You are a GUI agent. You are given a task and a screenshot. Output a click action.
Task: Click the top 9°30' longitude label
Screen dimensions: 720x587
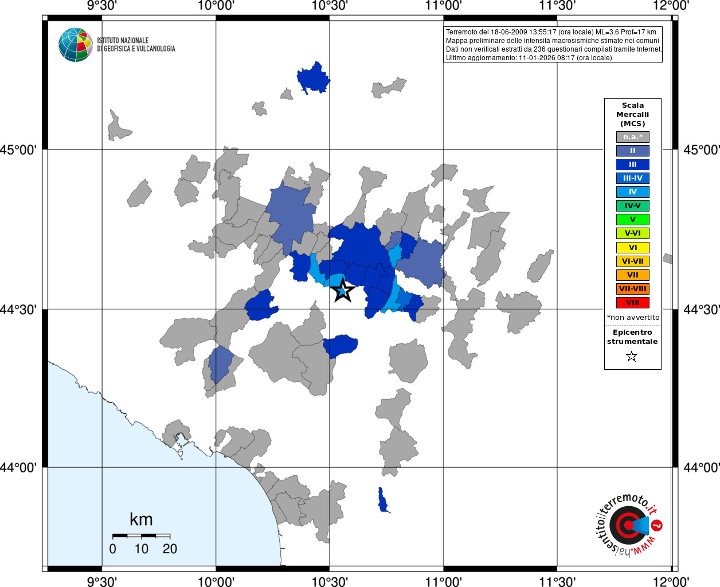(x=102, y=6)
